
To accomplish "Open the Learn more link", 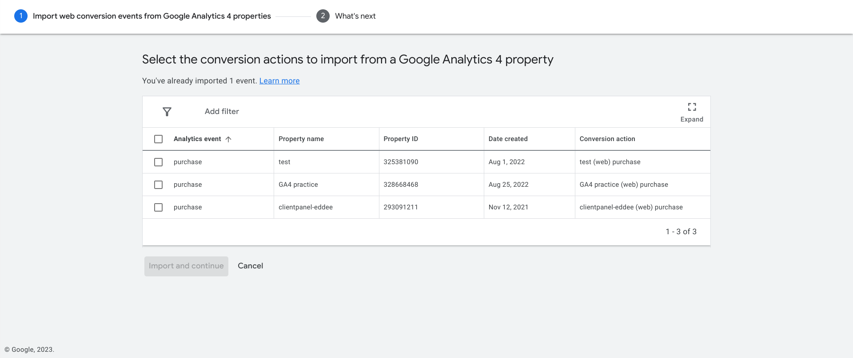I will click(279, 81).
